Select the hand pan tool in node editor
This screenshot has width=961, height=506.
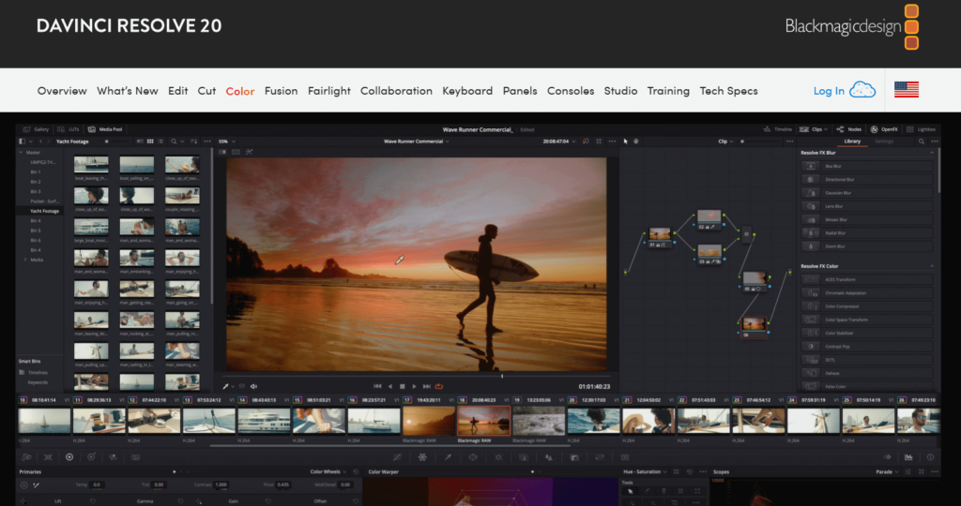coord(636,141)
